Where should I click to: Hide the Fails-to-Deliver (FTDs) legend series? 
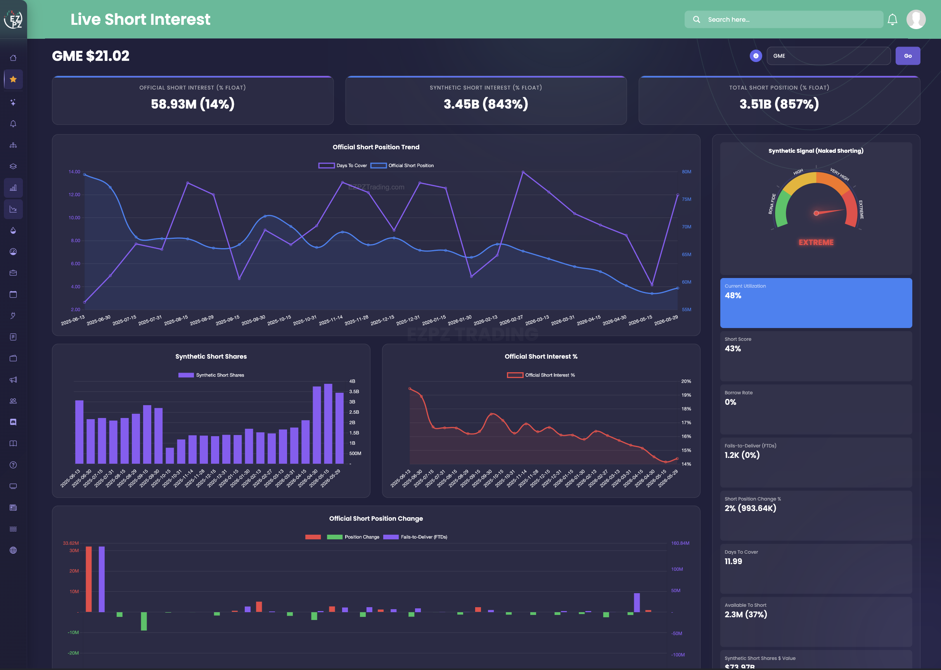point(415,537)
